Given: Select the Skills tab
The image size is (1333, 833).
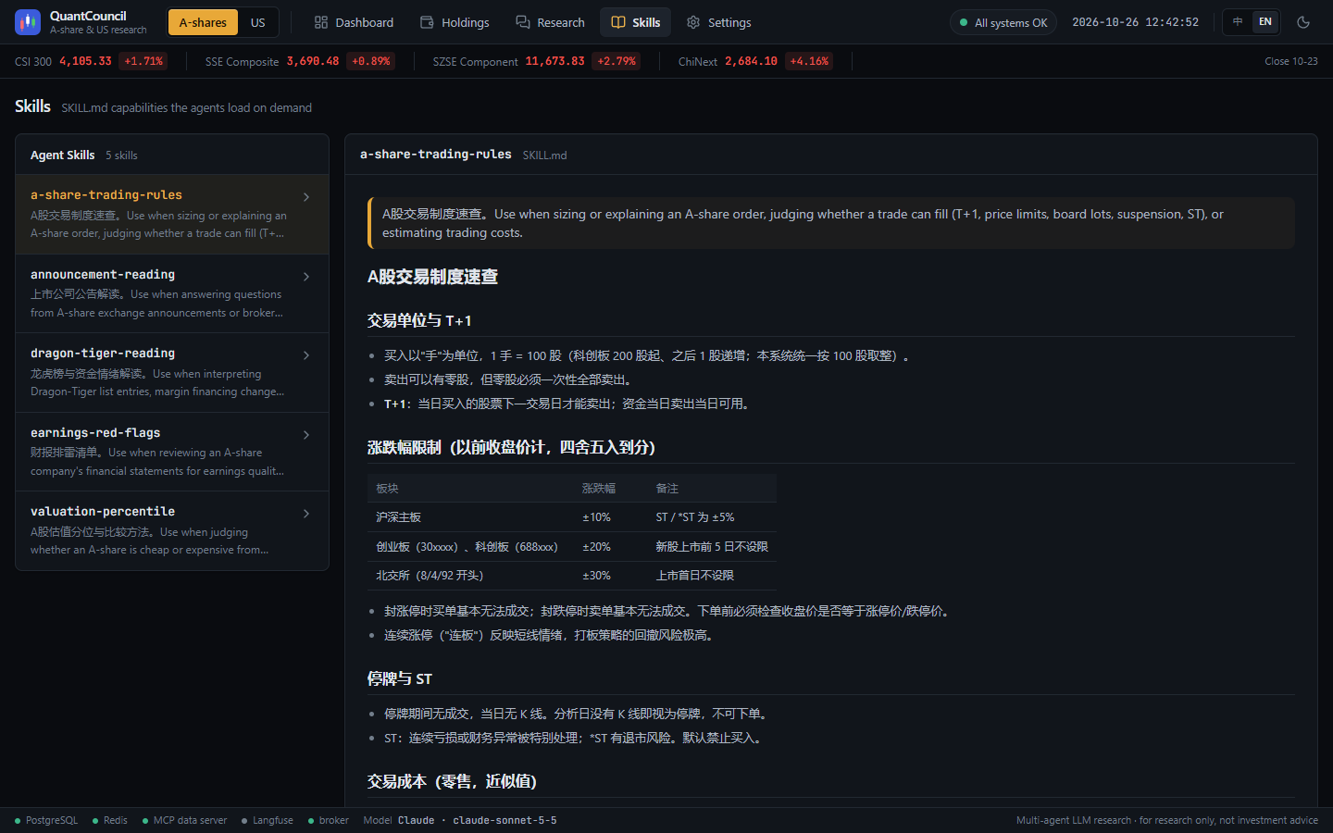Looking at the screenshot, I should point(636,22).
